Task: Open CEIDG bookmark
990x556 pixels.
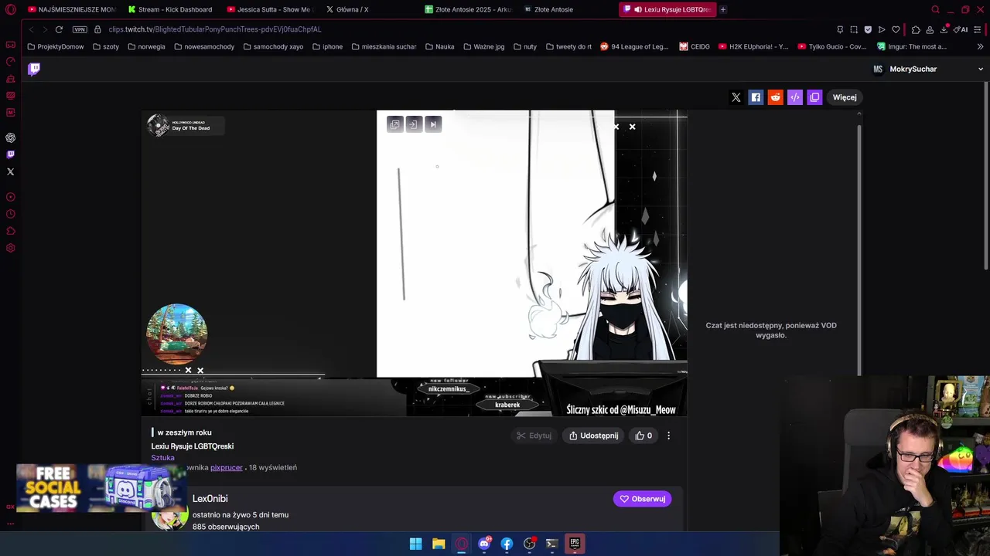Action: point(695,46)
